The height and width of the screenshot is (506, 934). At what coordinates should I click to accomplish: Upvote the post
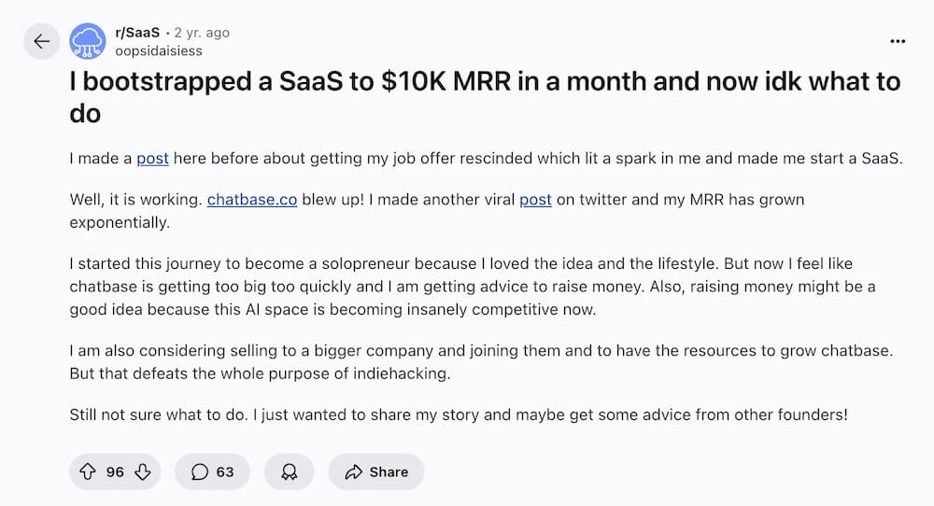tap(88, 471)
